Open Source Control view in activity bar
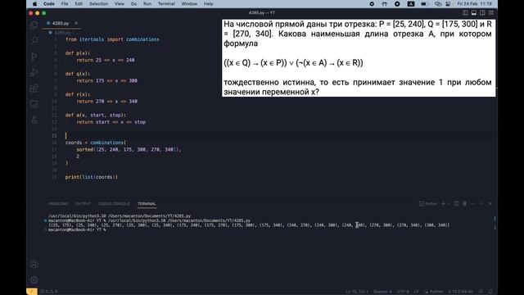Image resolution: width=524 pixels, height=295 pixels. [x=34, y=57]
